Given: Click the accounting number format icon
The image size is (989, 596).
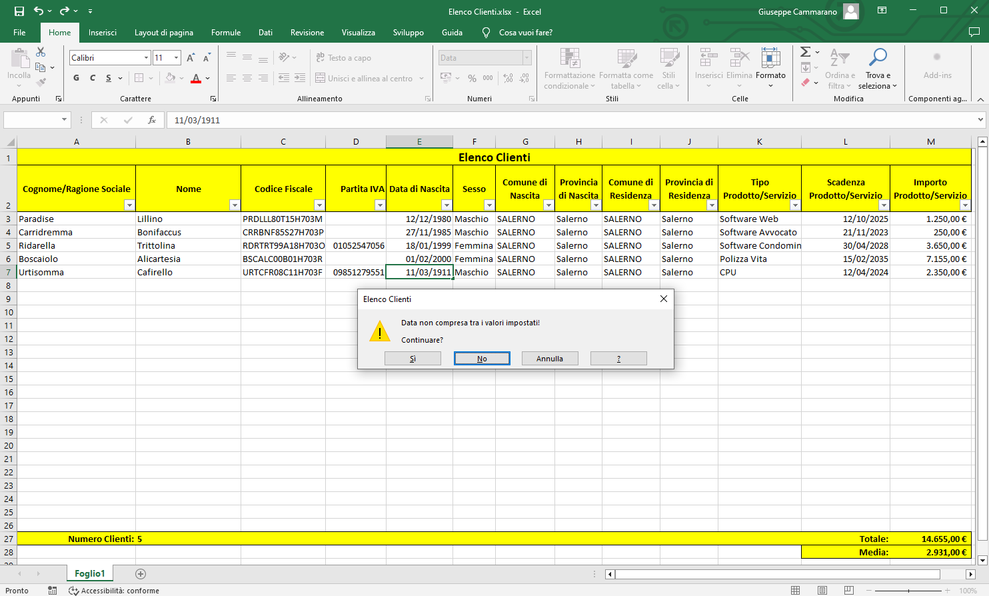Looking at the screenshot, I should coord(446,78).
